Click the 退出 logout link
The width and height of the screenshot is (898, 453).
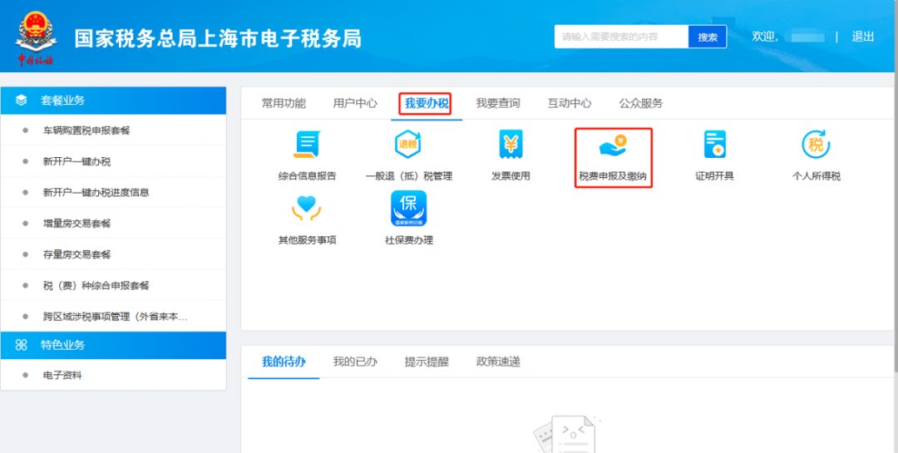(863, 37)
